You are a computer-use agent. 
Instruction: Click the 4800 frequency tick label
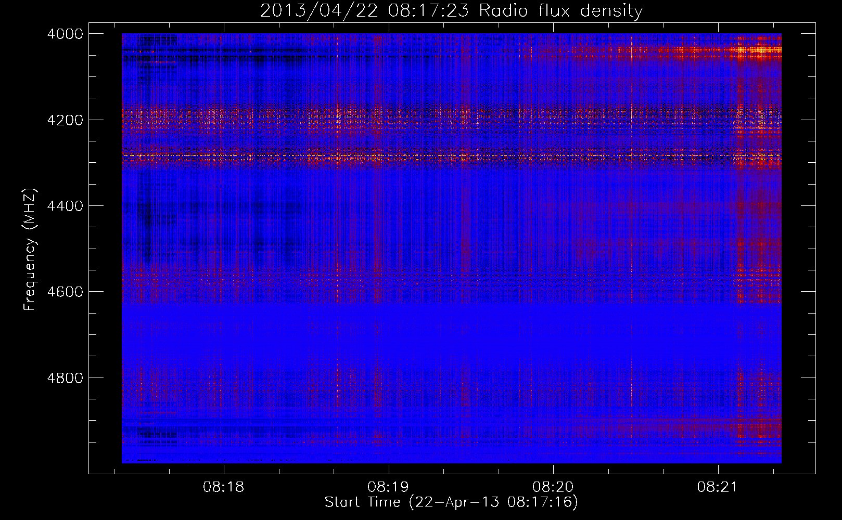point(65,378)
